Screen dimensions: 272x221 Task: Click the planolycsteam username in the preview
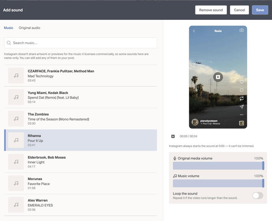click(x=209, y=121)
